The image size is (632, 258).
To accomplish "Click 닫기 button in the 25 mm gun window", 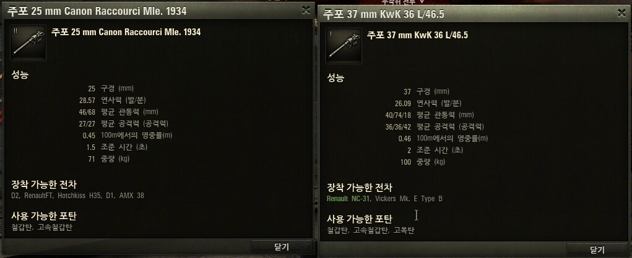I will click(282, 247).
